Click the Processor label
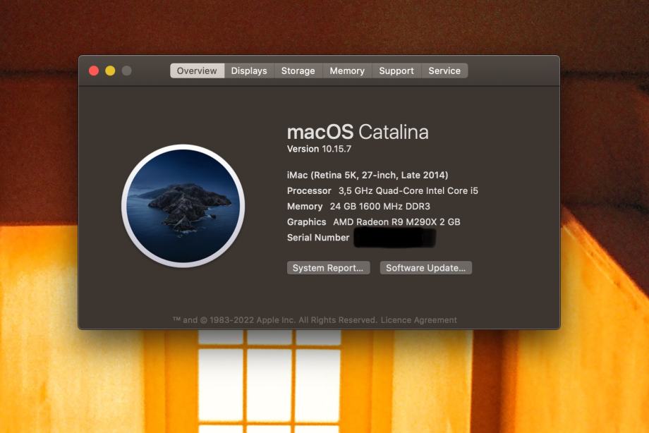Image resolution: width=649 pixels, height=433 pixels. [x=309, y=191]
